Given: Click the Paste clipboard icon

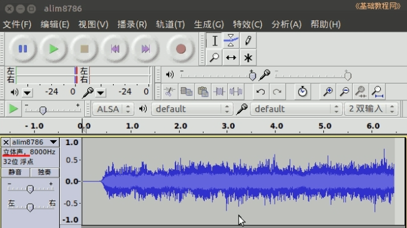Looking at the screenshot, I should [203, 92].
